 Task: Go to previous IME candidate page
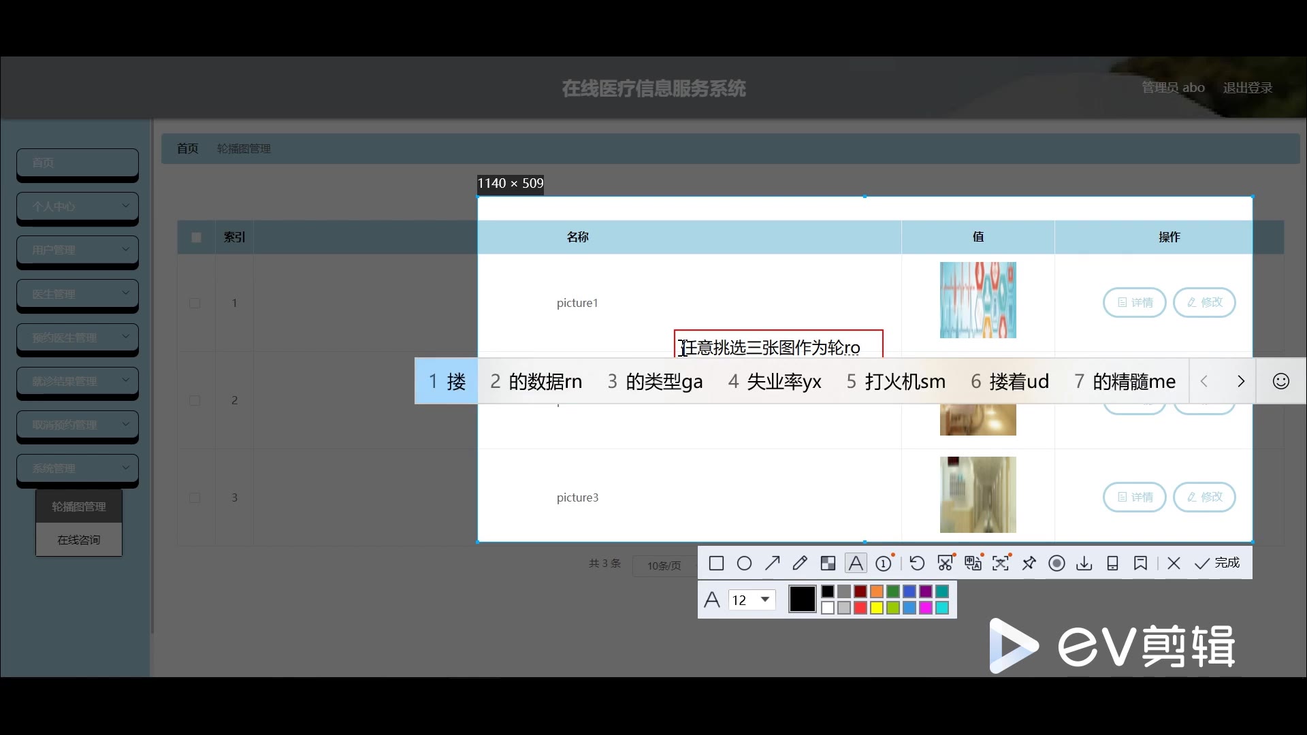pyautogui.click(x=1204, y=381)
